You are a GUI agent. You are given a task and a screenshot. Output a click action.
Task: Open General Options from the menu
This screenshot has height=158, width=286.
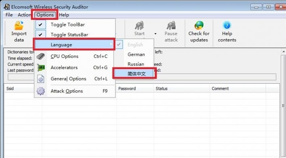tap(75, 79)
